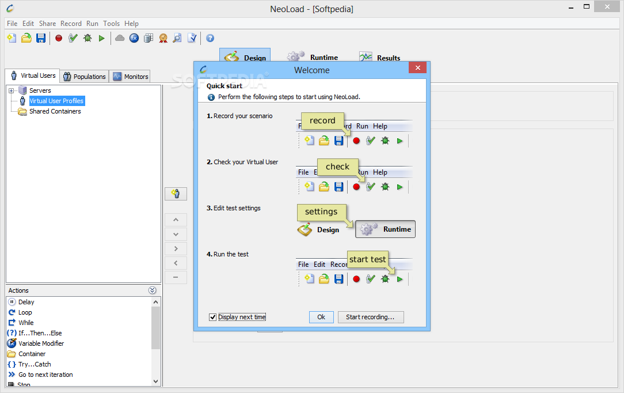Minimize the NeoLoad window
The height and width of the screenshot is (393, 624).
(x=570, y=7)
